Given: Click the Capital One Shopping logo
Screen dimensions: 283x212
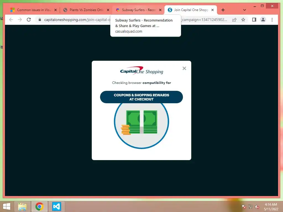Looking at the screenshot, I should click(x=141, y=71).
